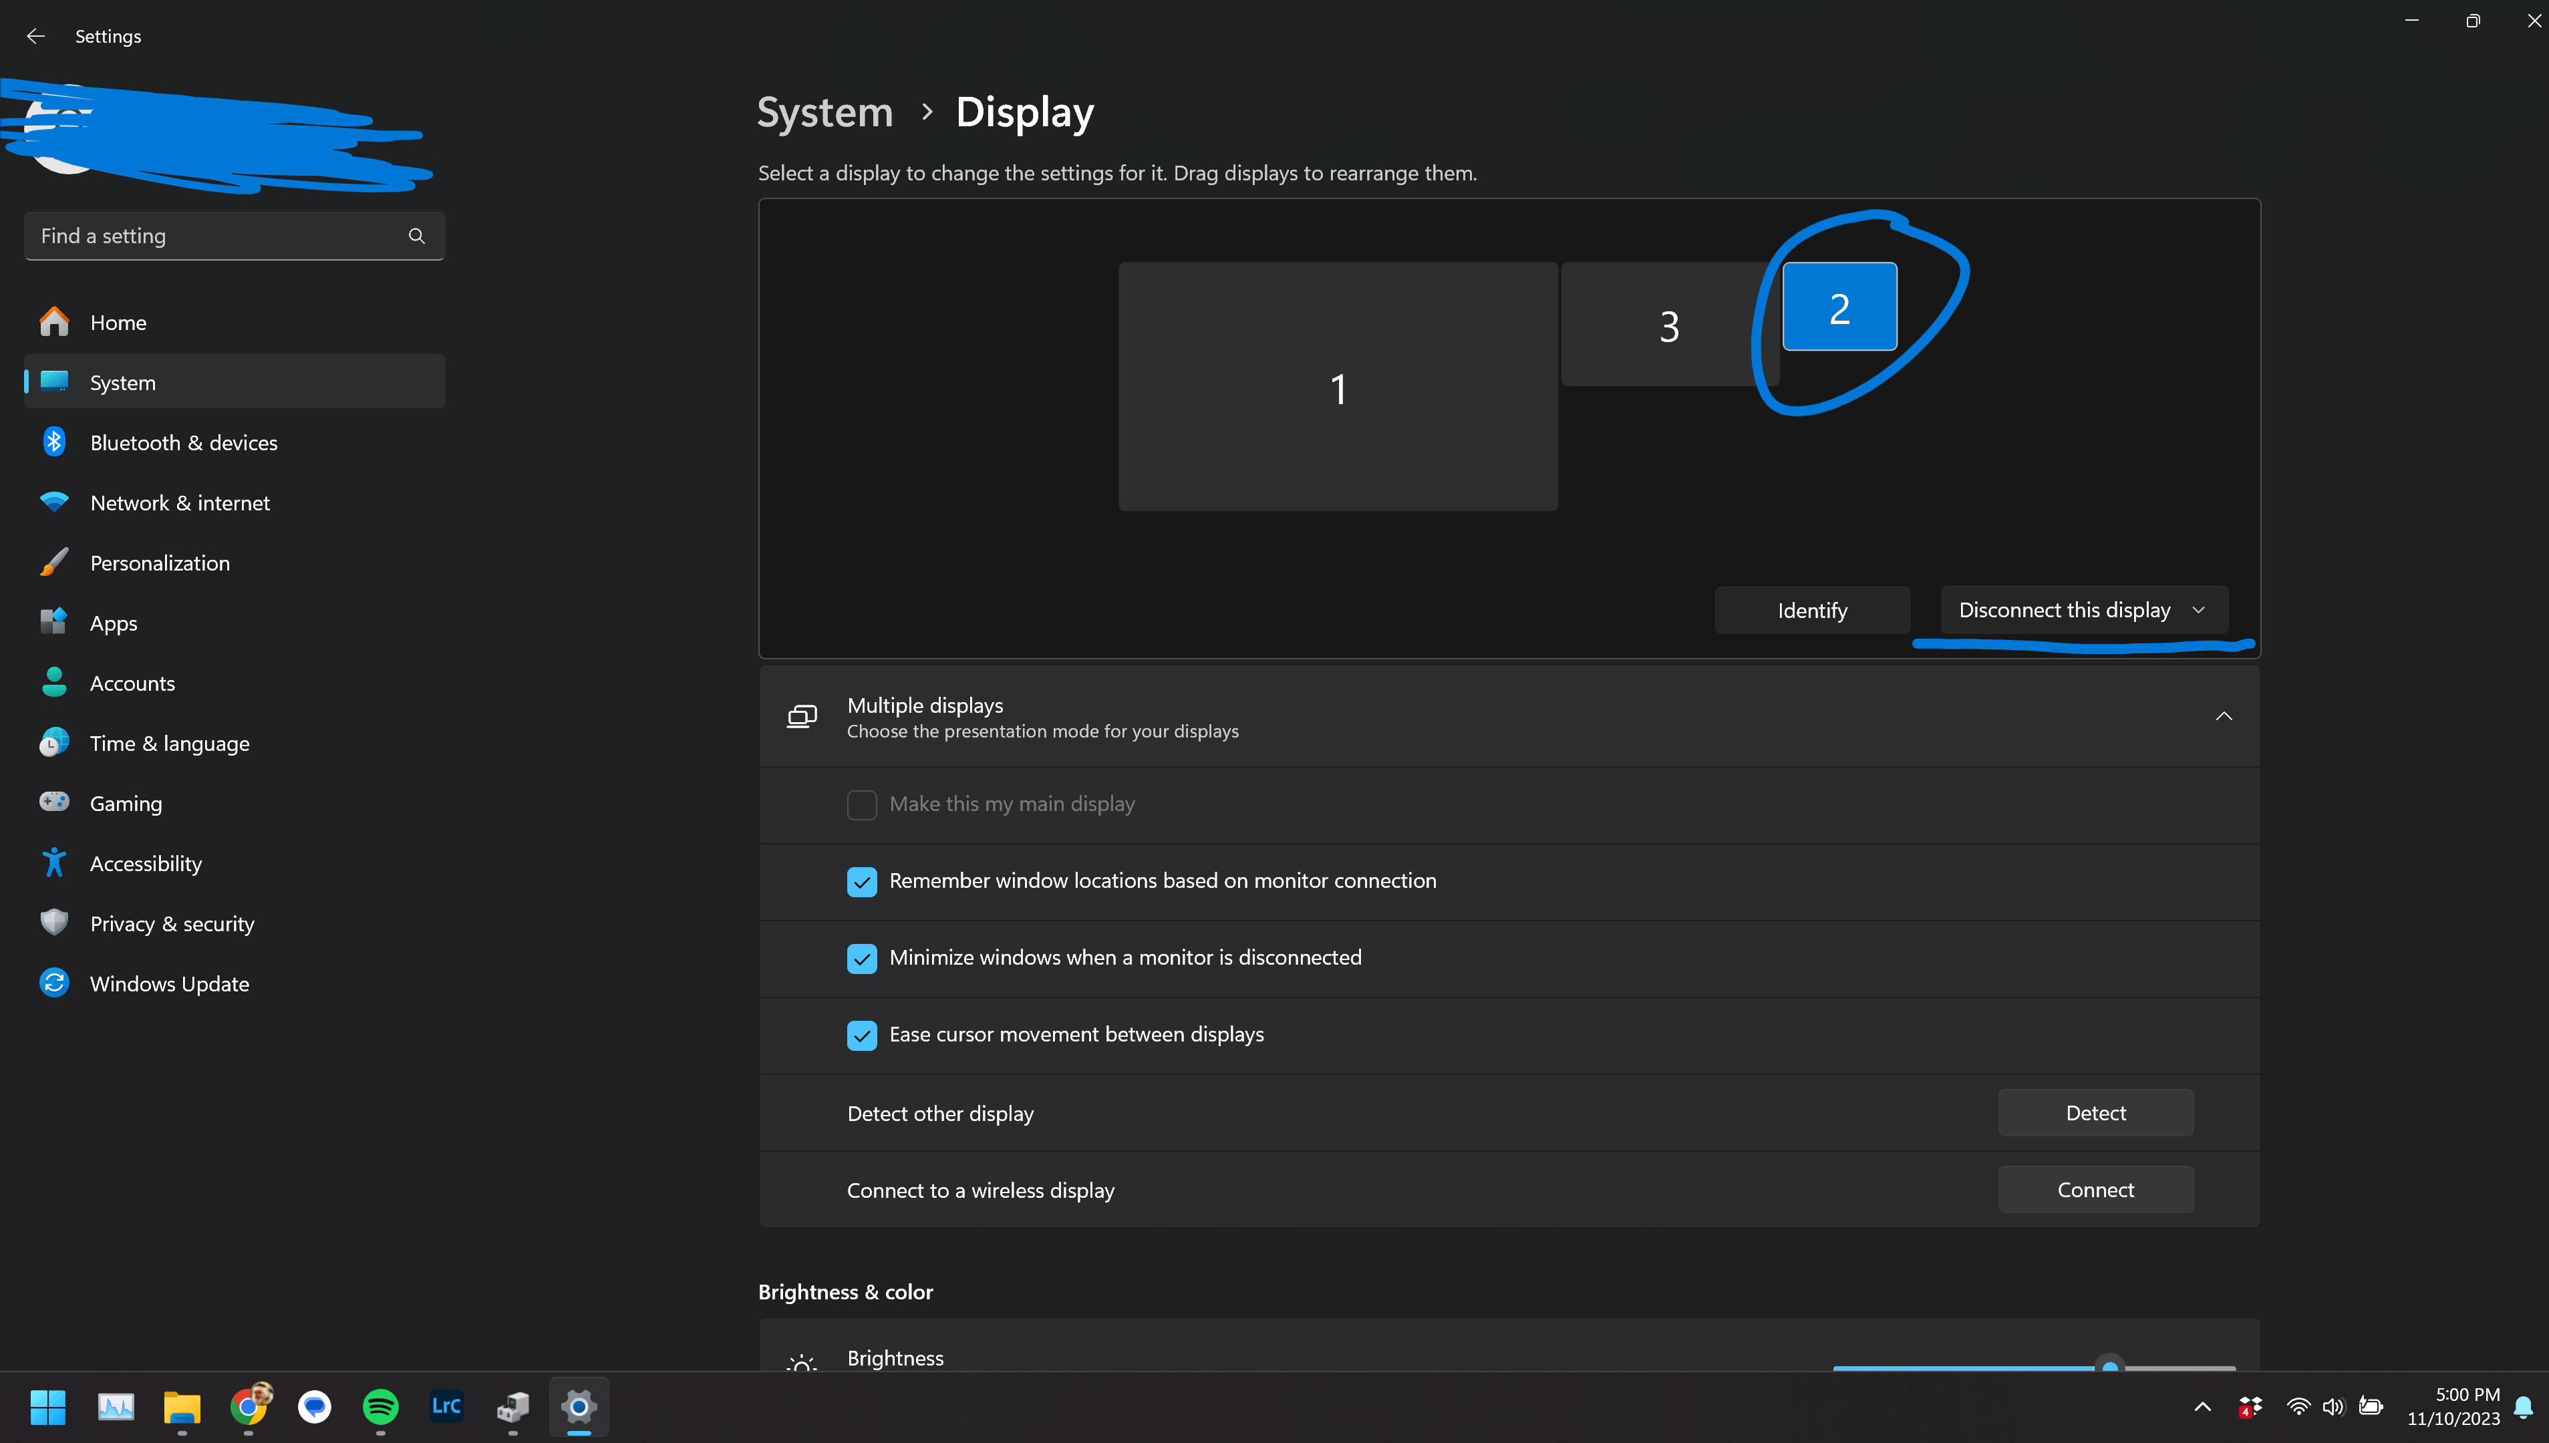
Task: Open Windows Update settings
Action: [x=170, y=983]
